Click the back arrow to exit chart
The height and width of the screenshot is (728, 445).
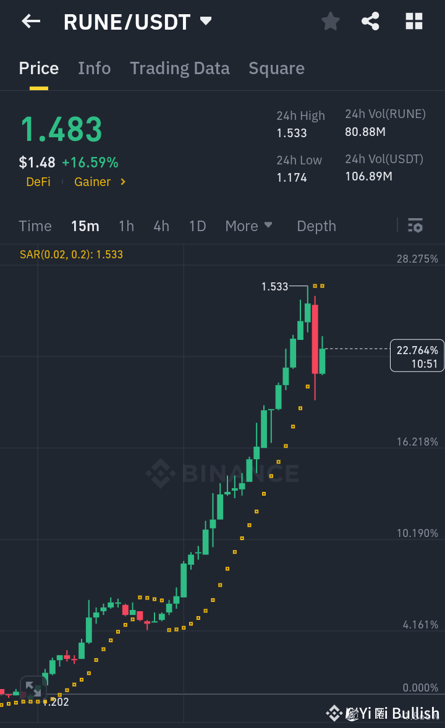coord(30,21)
